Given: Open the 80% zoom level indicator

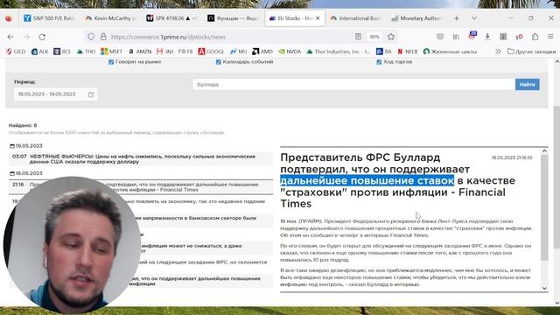Looking at the screenshot, I should pos(374,37).
